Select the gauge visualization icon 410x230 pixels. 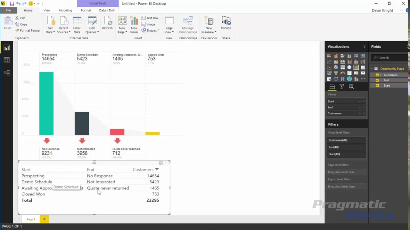tap(343, 73)
